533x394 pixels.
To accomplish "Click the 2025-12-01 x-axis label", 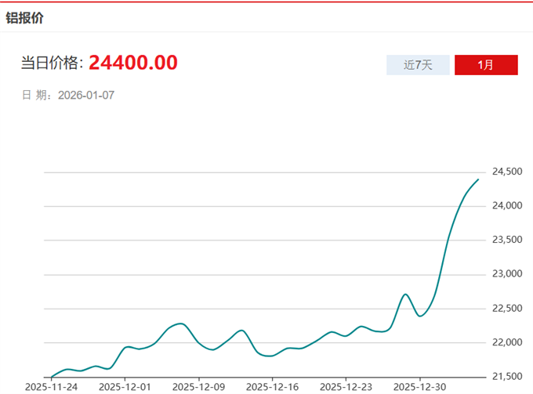I will click(x=125, y=387).
